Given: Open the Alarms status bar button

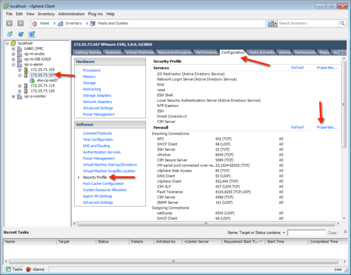Looking at the screenshot, I should coord(35,269).
